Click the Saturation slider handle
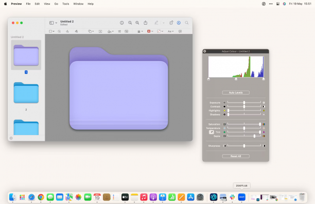Image resolution: width=315 pixels, height=204 pixels. 260,124
